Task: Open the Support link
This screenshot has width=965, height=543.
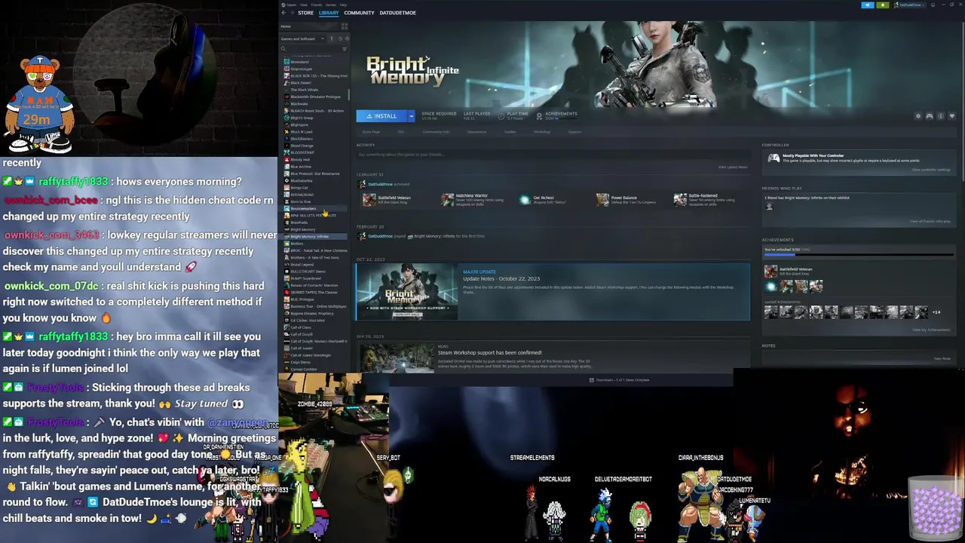Action: (575, 132)
